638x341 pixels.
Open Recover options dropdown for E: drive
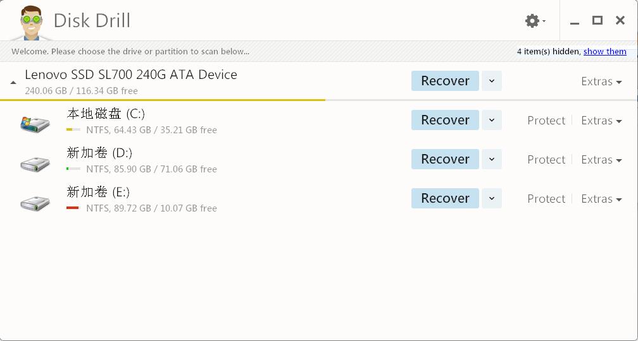tap(492, 198)
